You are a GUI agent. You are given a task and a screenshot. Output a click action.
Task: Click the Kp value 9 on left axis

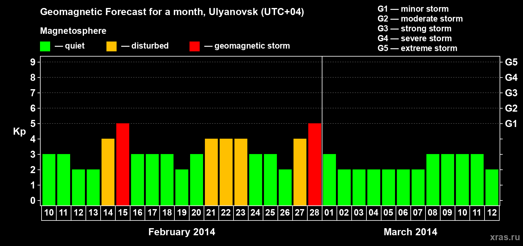(33, 62)
